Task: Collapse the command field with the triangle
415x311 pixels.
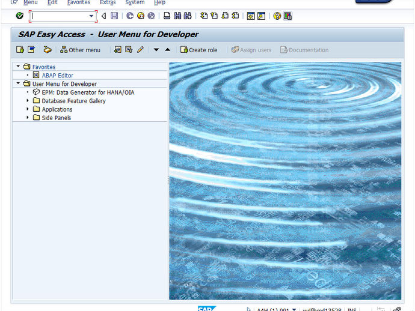Action: coord(103,16)
